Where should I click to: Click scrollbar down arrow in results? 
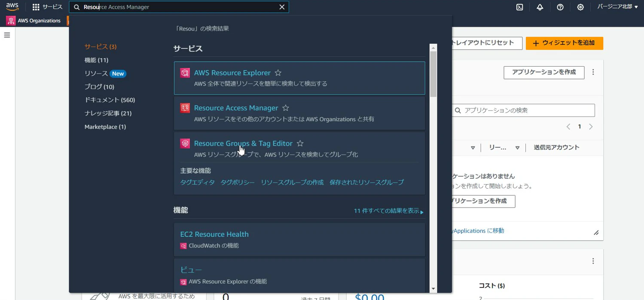pos(433,289)
